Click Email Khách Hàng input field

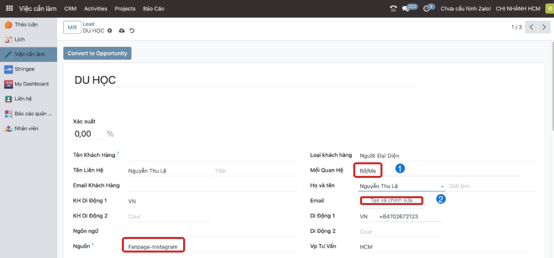[x=212, y=186]
